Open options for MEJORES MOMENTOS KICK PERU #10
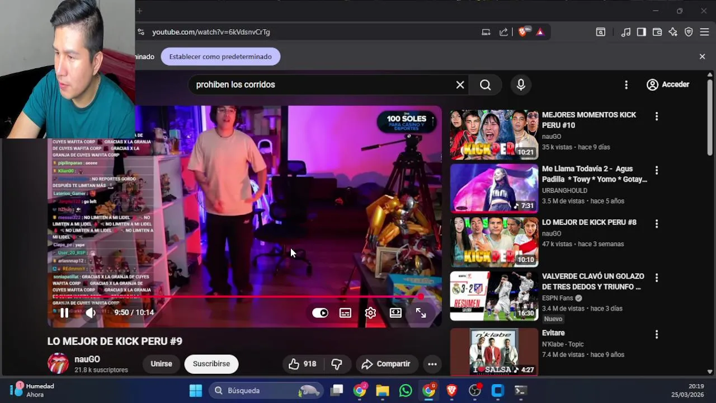Screen dimensions: 716x403 click(x=657, y=116)
